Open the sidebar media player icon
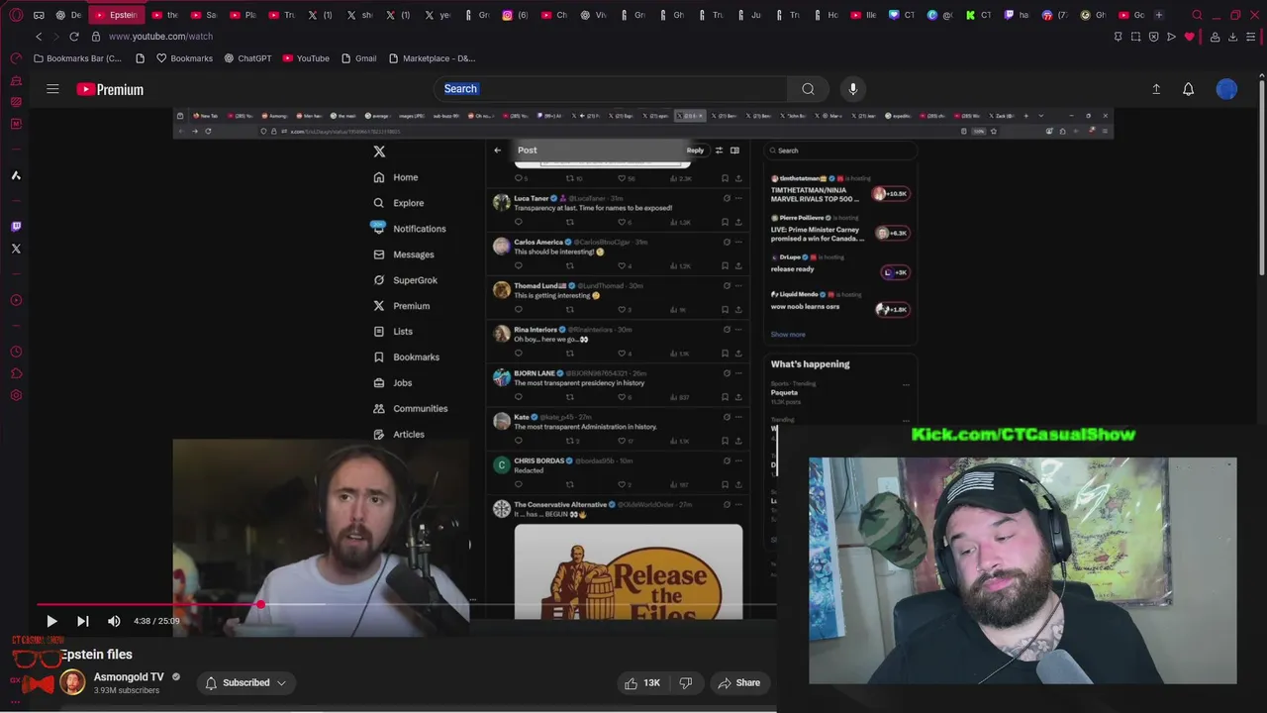 click(16, 300)
